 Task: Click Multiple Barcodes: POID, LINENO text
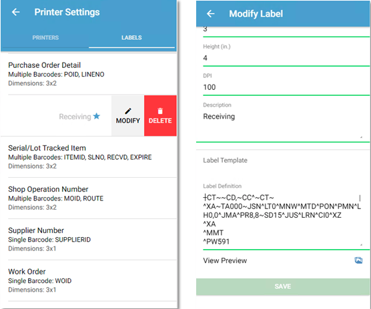(56, 75)
